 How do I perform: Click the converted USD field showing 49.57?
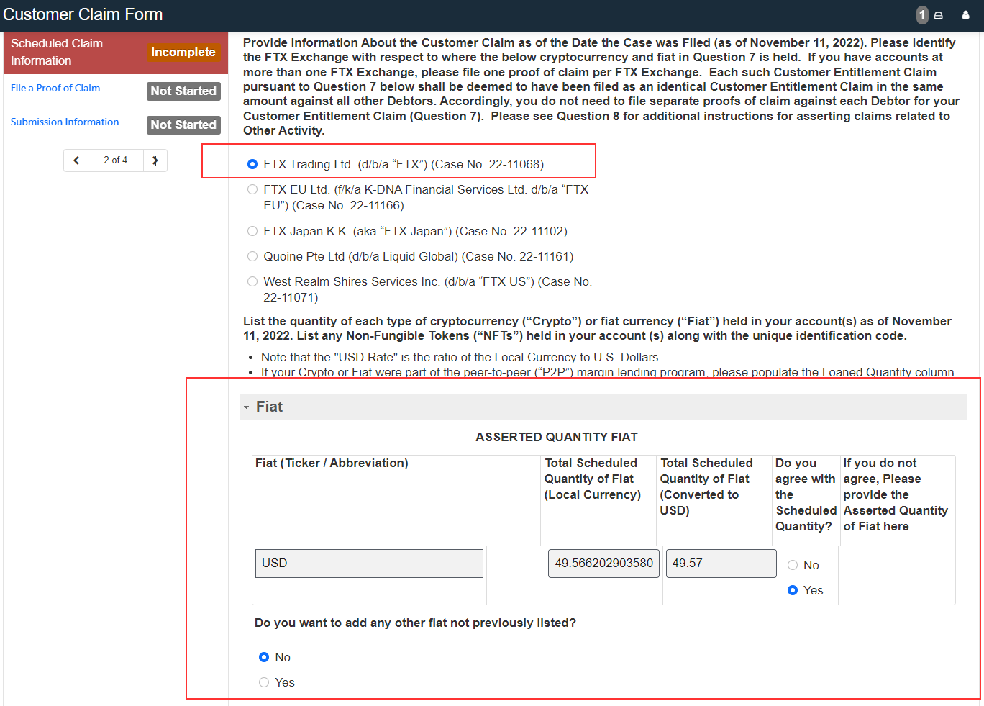click(x=721, y=564)
